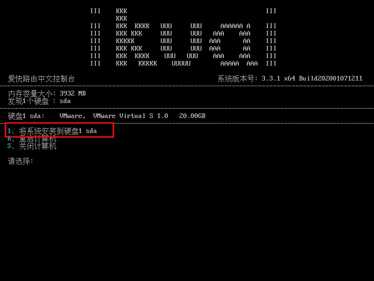
Task: Click the 20.00GB disk size
Action: 192,116
